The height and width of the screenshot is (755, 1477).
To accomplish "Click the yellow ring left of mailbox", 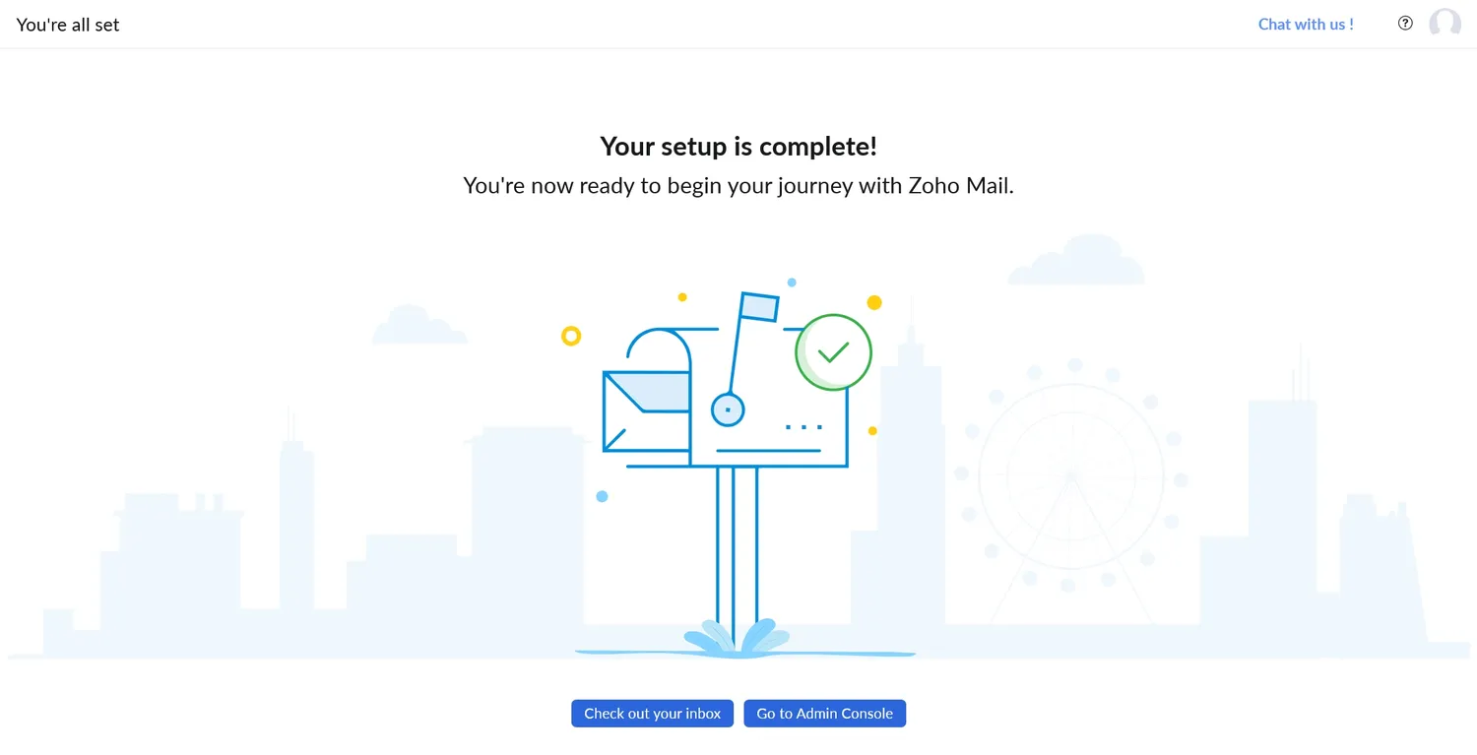I will 571,336.
